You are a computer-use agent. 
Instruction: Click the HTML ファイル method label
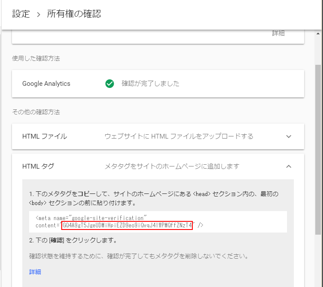click(x=45, y=136)
